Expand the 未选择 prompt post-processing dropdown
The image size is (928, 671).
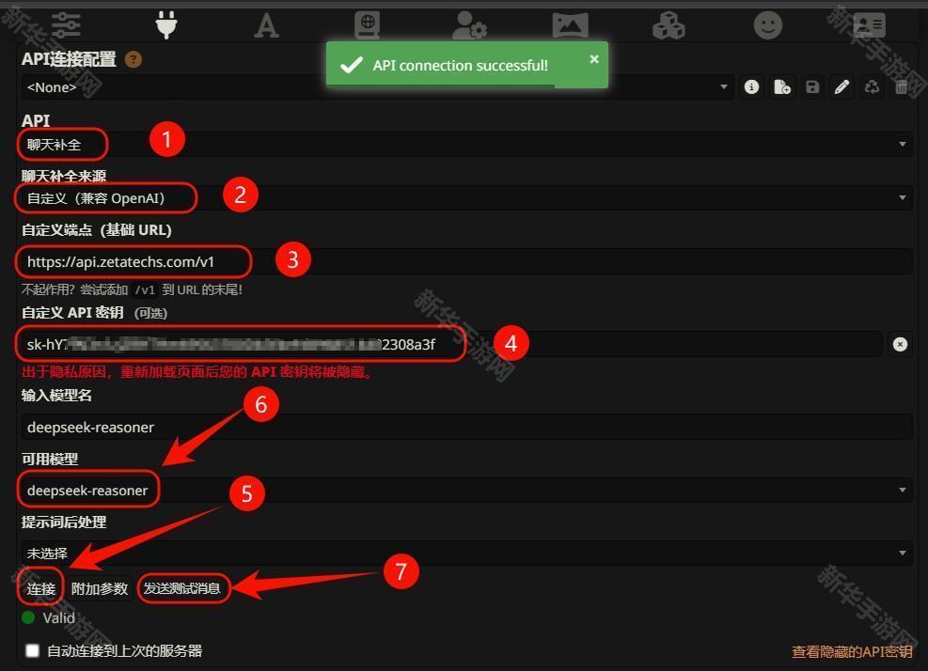click(x=466, y=554)
